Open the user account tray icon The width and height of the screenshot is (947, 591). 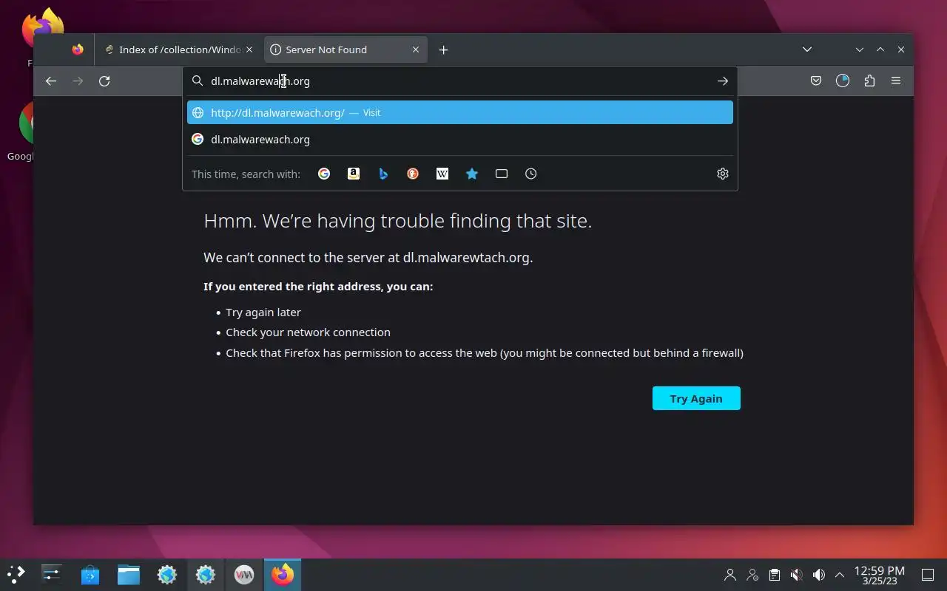[730, 575]
